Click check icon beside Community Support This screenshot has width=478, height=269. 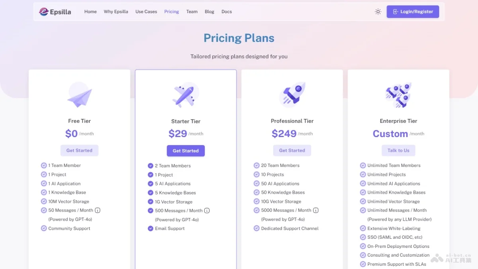(44, 228)
